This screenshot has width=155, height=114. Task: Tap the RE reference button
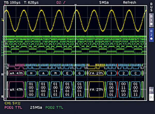point(151,90)
